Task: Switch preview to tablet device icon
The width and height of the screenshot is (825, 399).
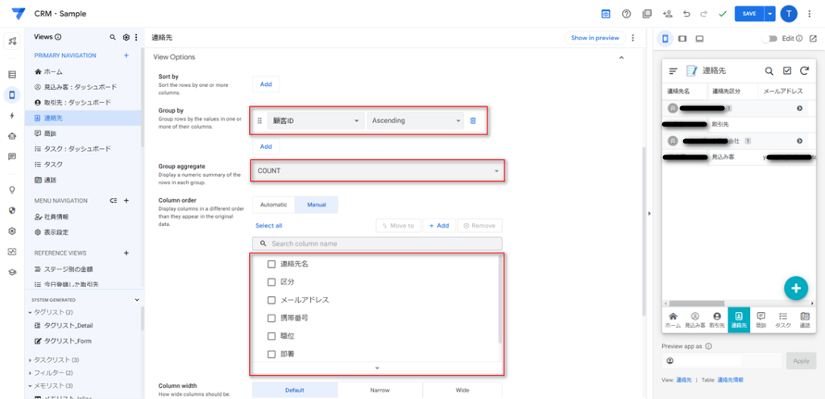Action: pos(682,38)
